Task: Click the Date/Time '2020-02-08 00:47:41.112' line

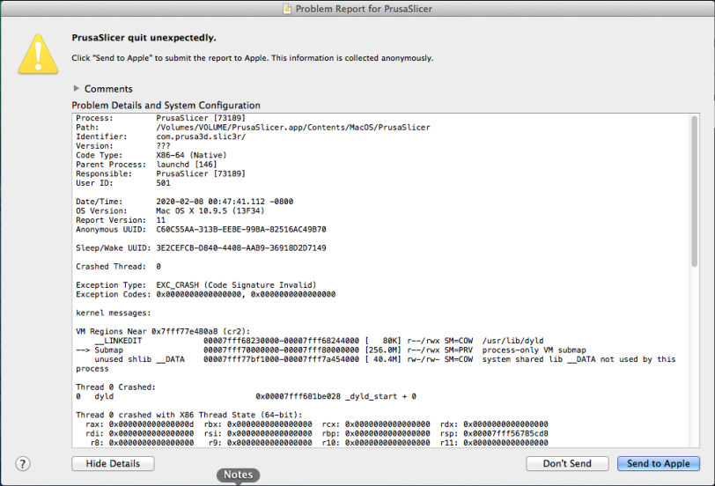Action: point(184,202)
